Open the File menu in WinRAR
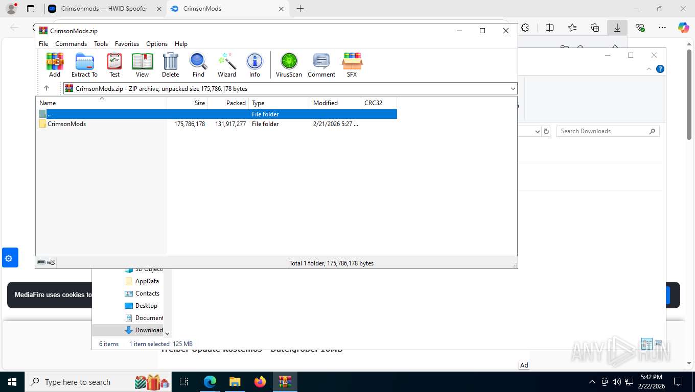 pyautogui.click(x=43, y=44)
